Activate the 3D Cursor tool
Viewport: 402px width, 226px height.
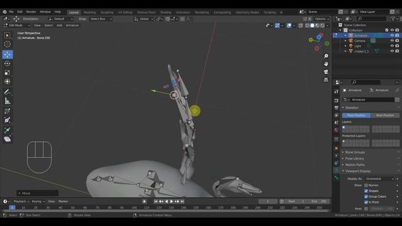(x=7, y=45)
